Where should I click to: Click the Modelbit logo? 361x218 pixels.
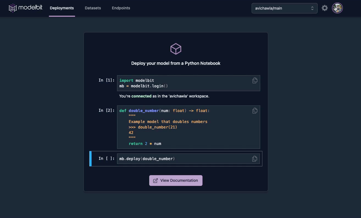tap(26, 8)
